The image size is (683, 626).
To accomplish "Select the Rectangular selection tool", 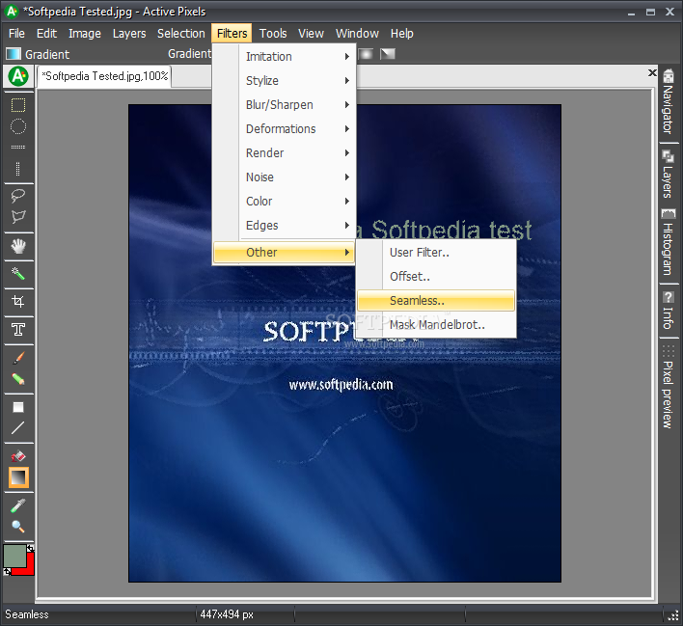I will point(18,105).
